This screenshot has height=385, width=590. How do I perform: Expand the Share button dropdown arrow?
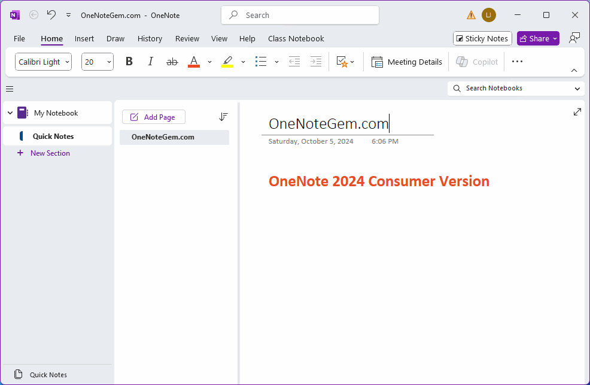coord(555,38)
